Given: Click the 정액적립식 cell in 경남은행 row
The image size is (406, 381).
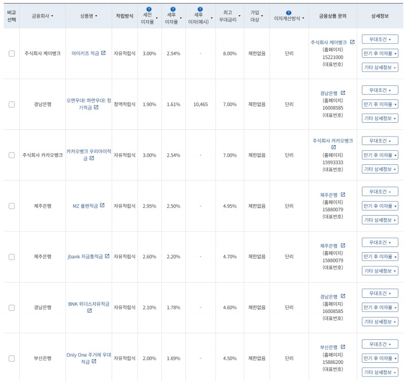Looking at the screenshot, I should 124,105.
